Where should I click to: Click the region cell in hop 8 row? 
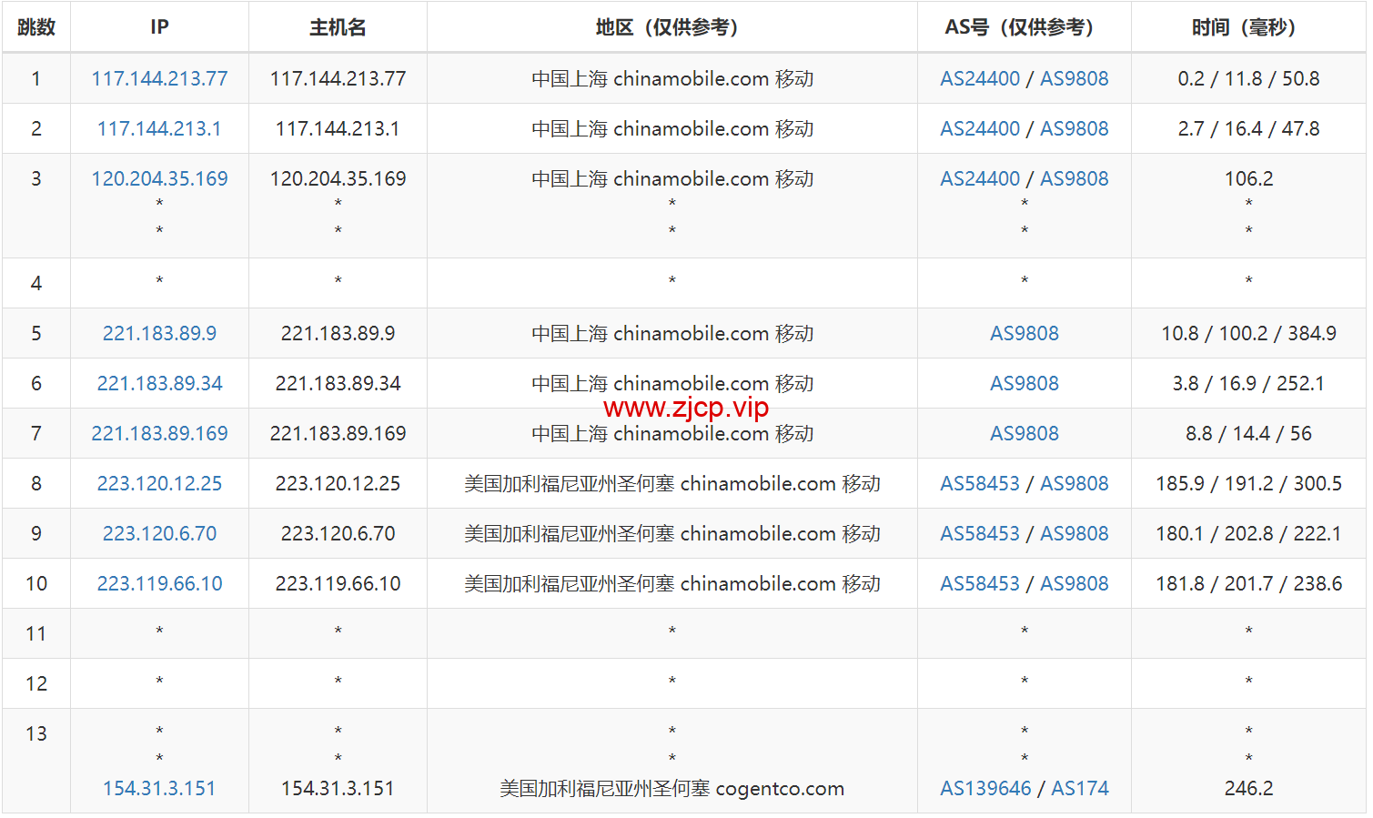[x=671, y=484]
